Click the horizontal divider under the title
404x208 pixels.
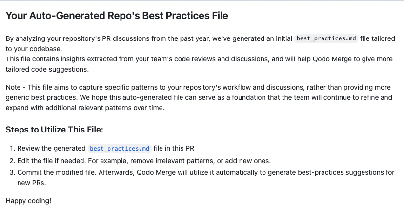coord(202,25)
